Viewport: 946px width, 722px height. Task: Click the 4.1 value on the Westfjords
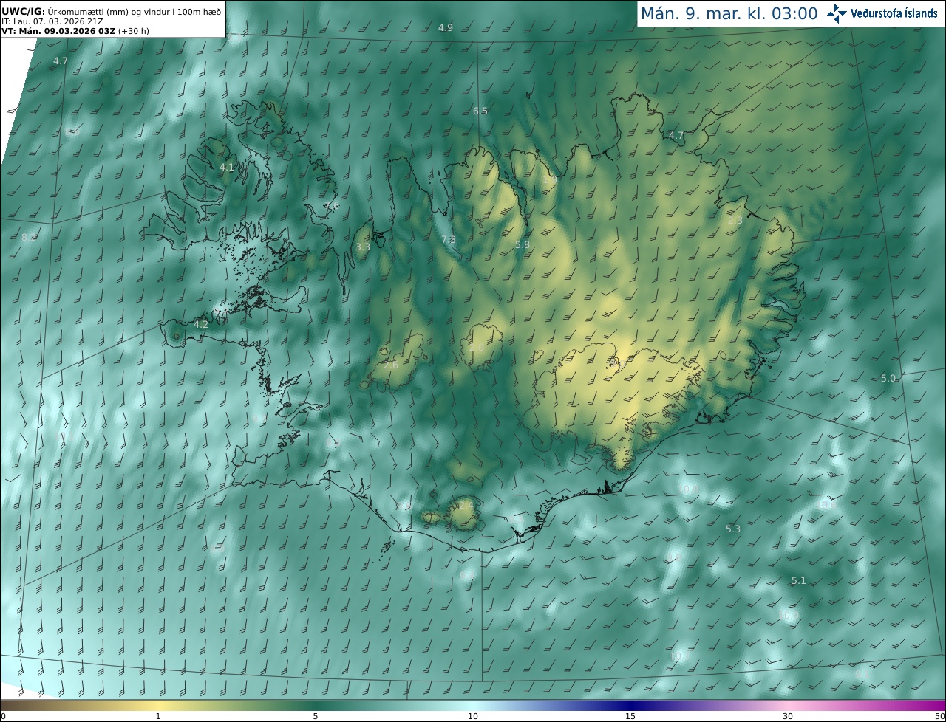point(226,168)
